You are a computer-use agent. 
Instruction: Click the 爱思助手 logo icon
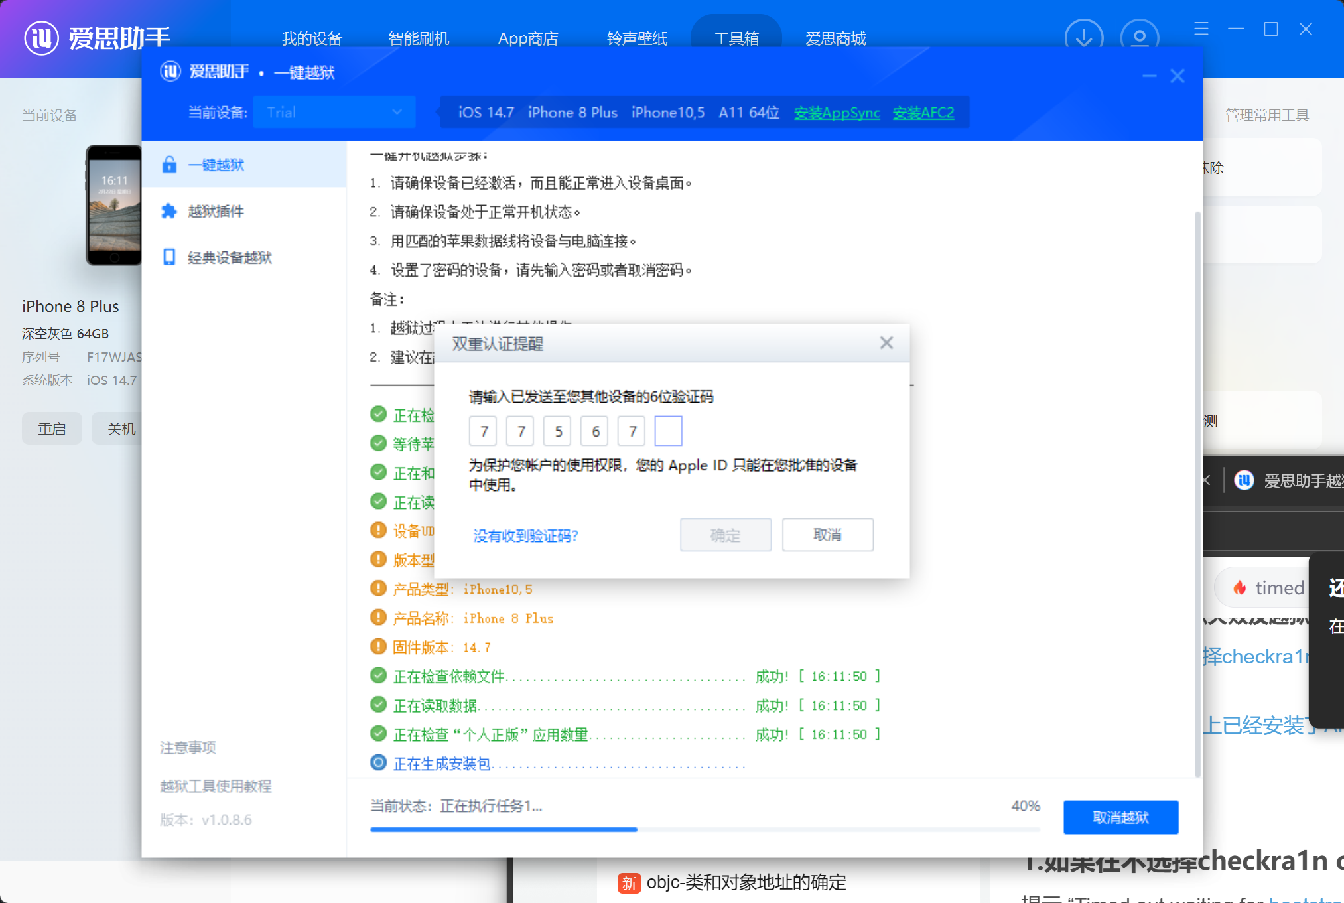(x=41, y=38)
